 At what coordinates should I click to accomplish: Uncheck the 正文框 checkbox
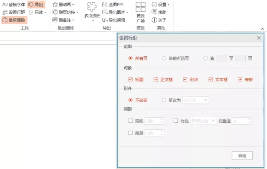point(156,79)
